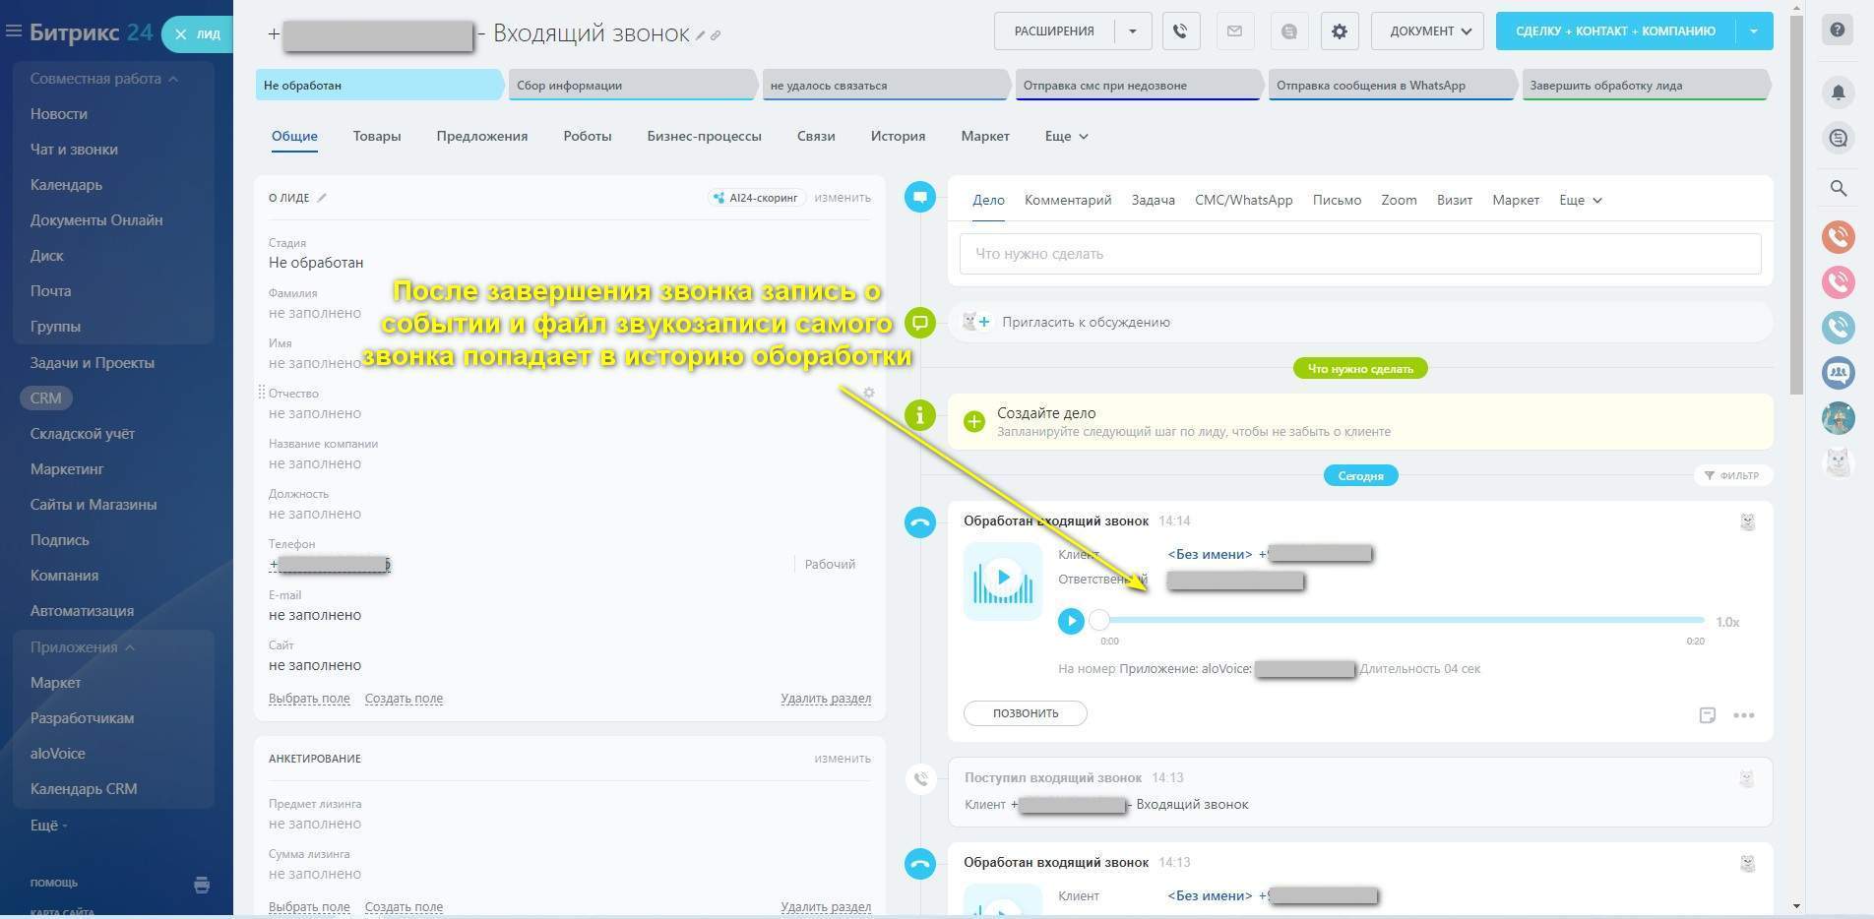
Task: Edit the О ЛИДЕ section title pencil
Action: [x=322, y=198]
